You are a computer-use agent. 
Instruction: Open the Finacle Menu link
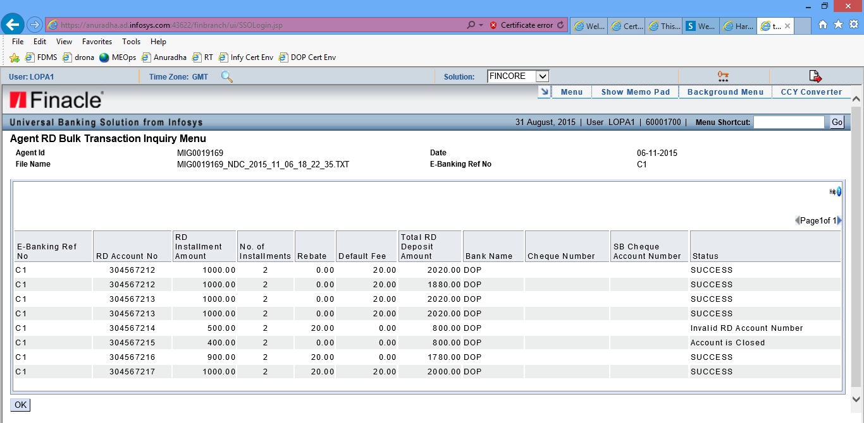[x=572, y=92]
